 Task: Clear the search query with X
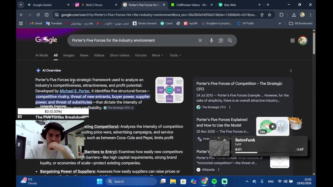pyautogui.click(x=200, y=41)
